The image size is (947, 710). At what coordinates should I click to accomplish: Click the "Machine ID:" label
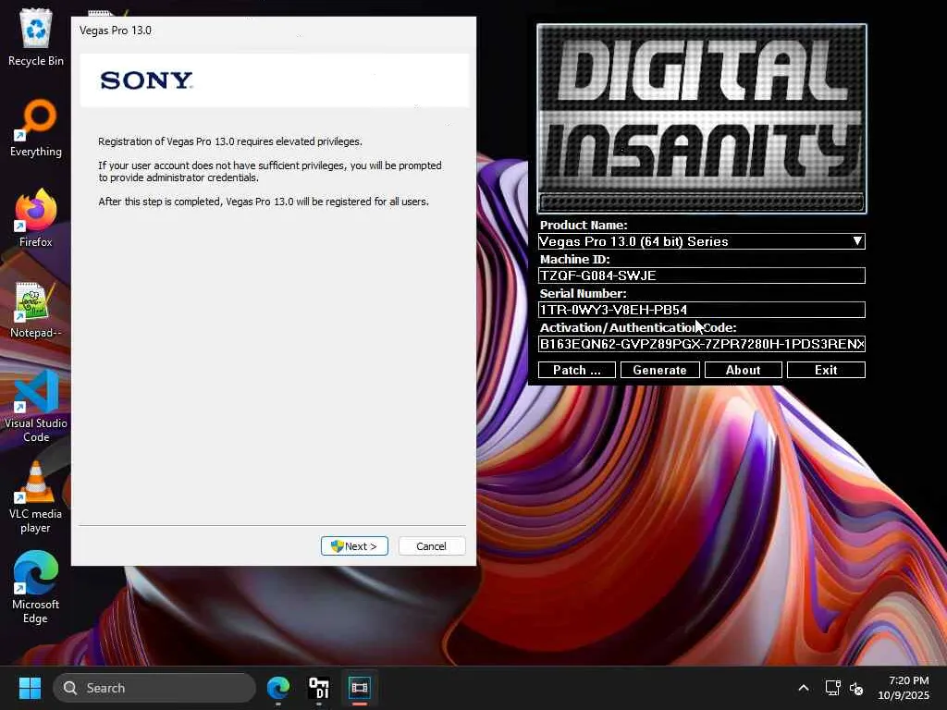click(575, 259)
